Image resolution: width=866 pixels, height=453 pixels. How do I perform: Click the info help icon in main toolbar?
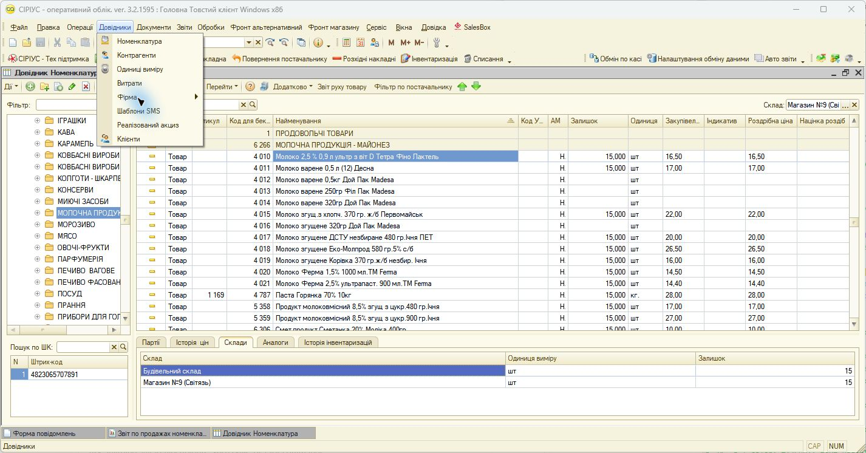(318, 43)
